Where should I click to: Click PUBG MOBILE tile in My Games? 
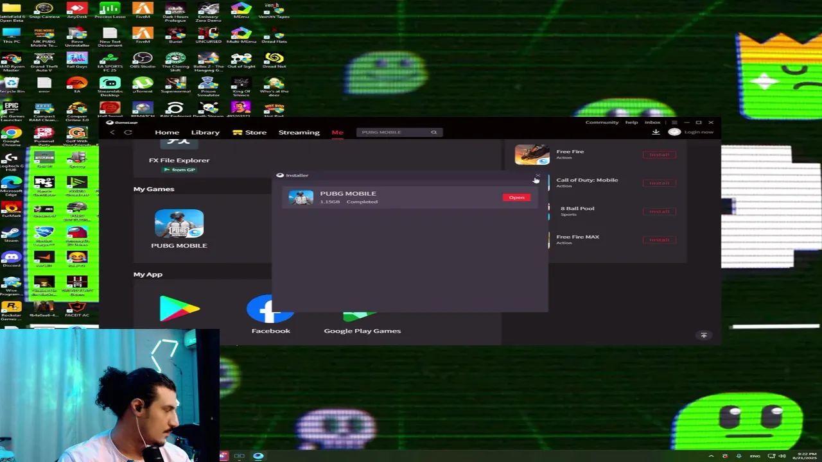[179, 229]
